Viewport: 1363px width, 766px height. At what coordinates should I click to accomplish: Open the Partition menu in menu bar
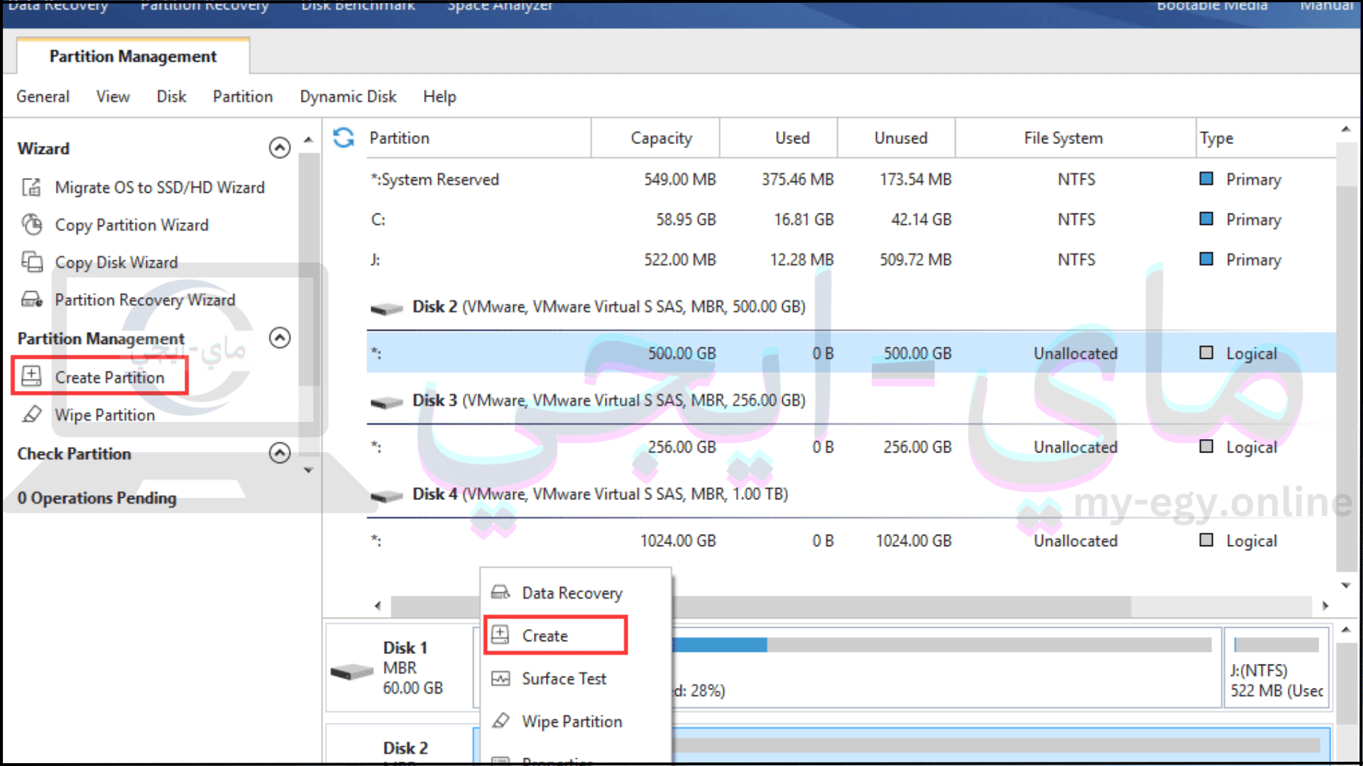(x=243, y=96)
